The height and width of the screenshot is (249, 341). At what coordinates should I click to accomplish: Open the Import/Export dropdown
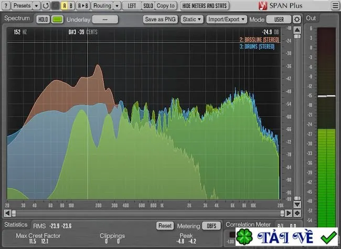pos(227,19)
